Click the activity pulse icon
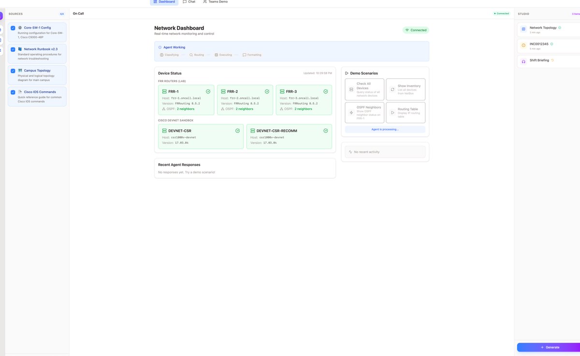580x356 pixels. 350,152
